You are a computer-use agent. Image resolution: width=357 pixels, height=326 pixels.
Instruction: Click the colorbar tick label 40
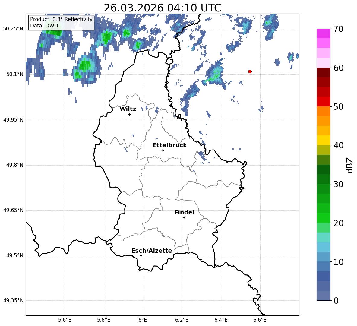[338, 145]
